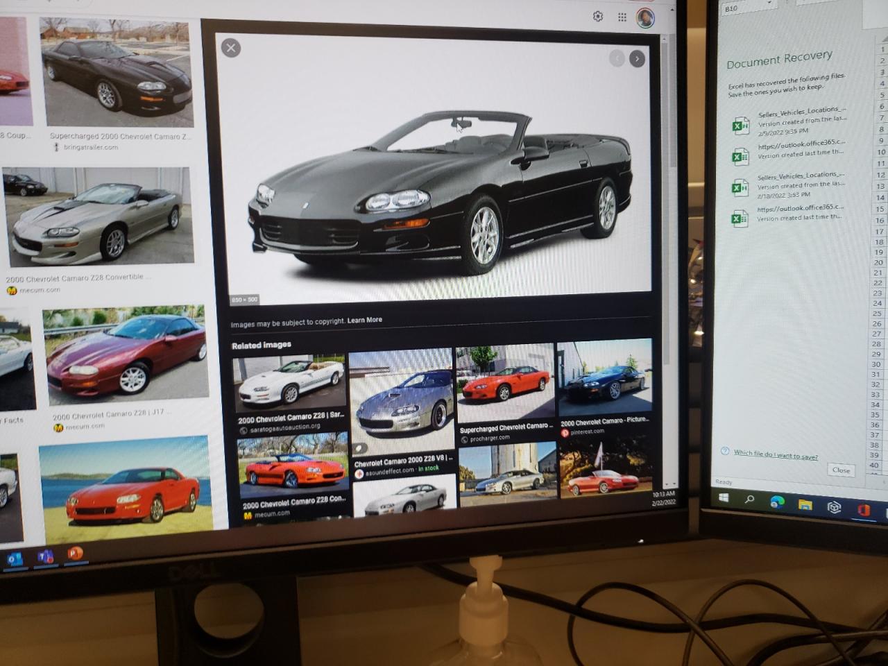Open the taskbar clock showing 10:13 AM
This screenshot has height=666, width=888.
click(663, 498)
